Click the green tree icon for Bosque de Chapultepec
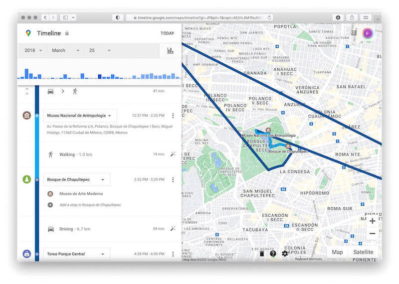This screenshot has height=284, width=399. point(27,179)
